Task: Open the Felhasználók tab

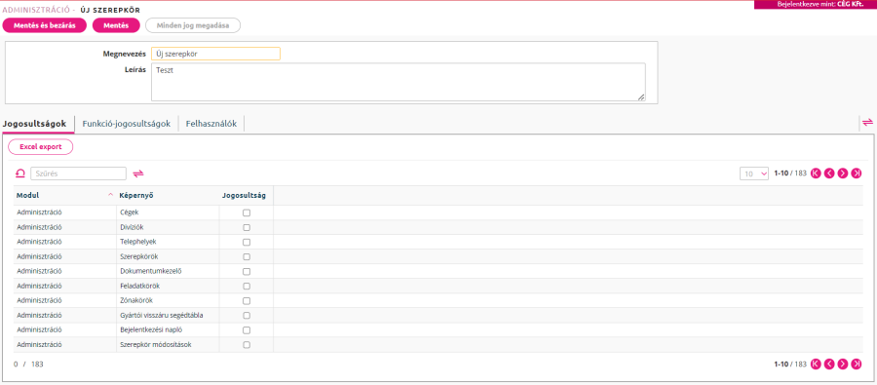Action: 211,124
